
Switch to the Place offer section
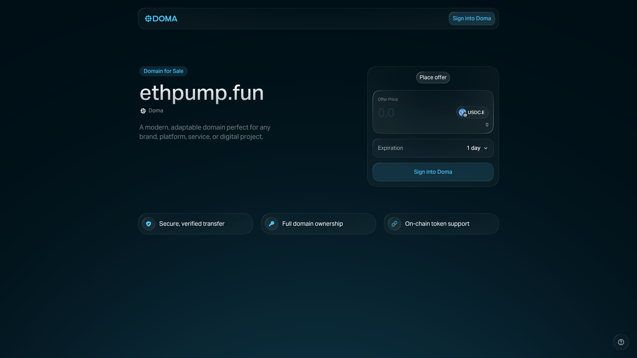pos(433,77)
